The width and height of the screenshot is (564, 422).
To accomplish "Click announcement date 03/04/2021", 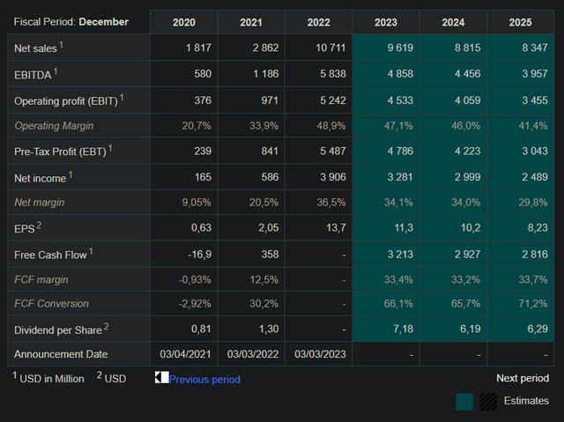I will pyautogui.click(x=185, y=354).
